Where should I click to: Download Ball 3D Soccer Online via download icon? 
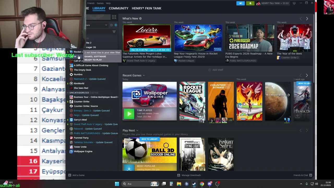point(129,168)
